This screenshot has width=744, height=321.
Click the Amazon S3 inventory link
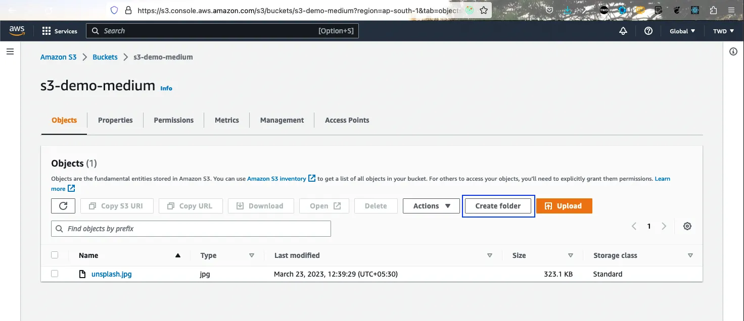276,179
